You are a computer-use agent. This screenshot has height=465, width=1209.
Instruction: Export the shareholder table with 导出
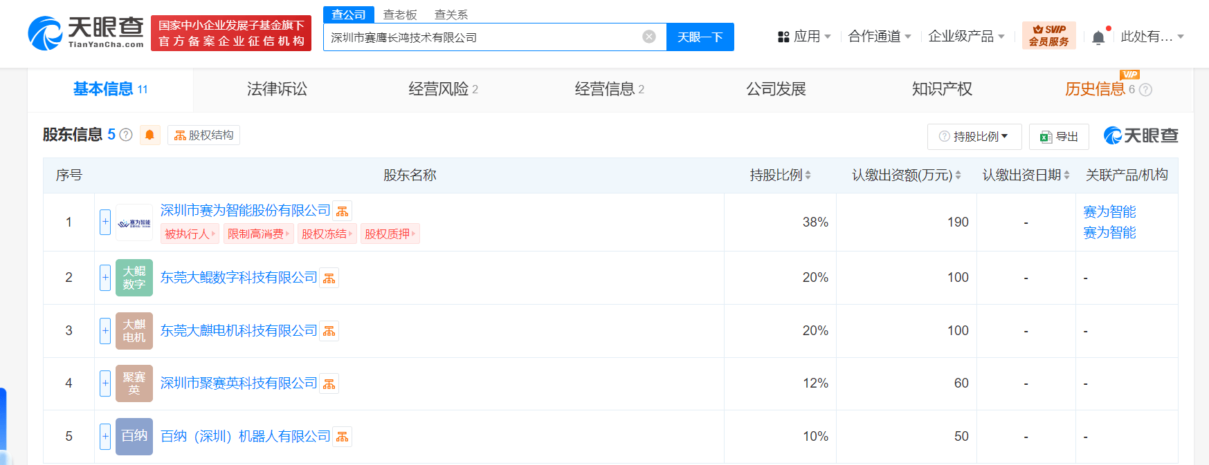[1059, 137]
